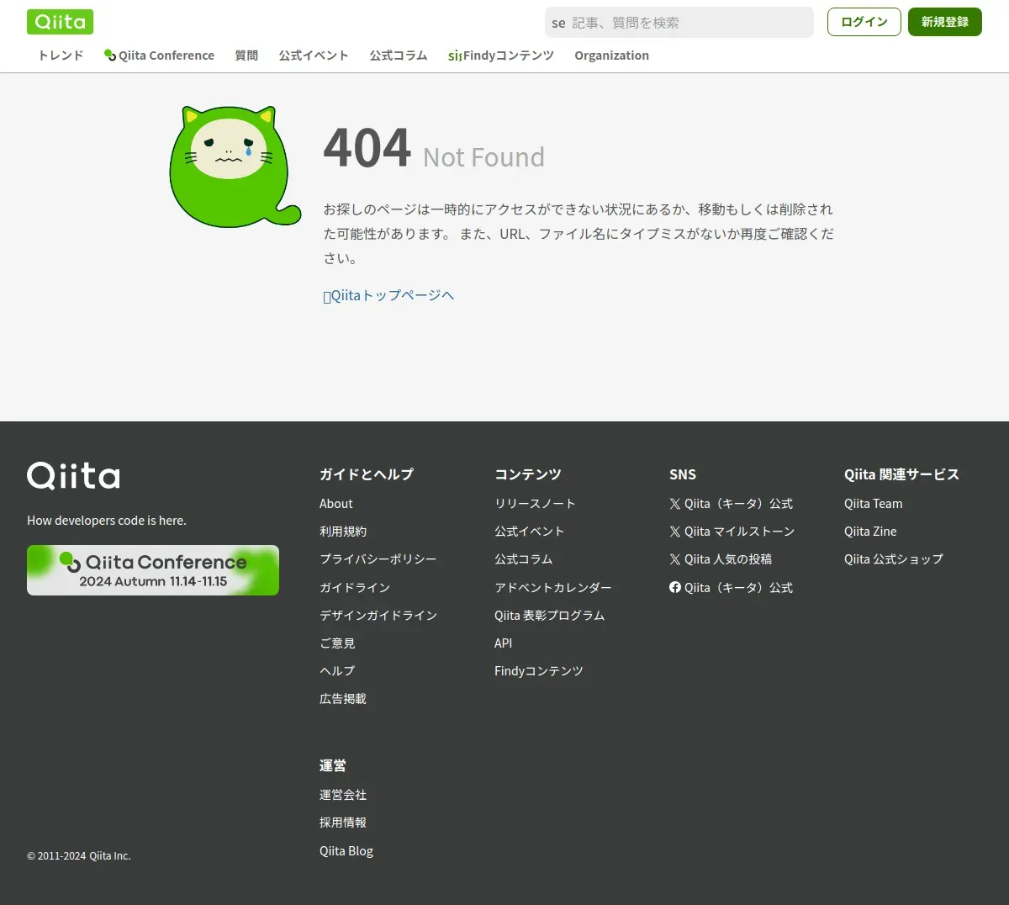1009x905 pixels.
Task: Click the © 2011-2024 Qiita Inc. text
Action: [x=79, y=856]
